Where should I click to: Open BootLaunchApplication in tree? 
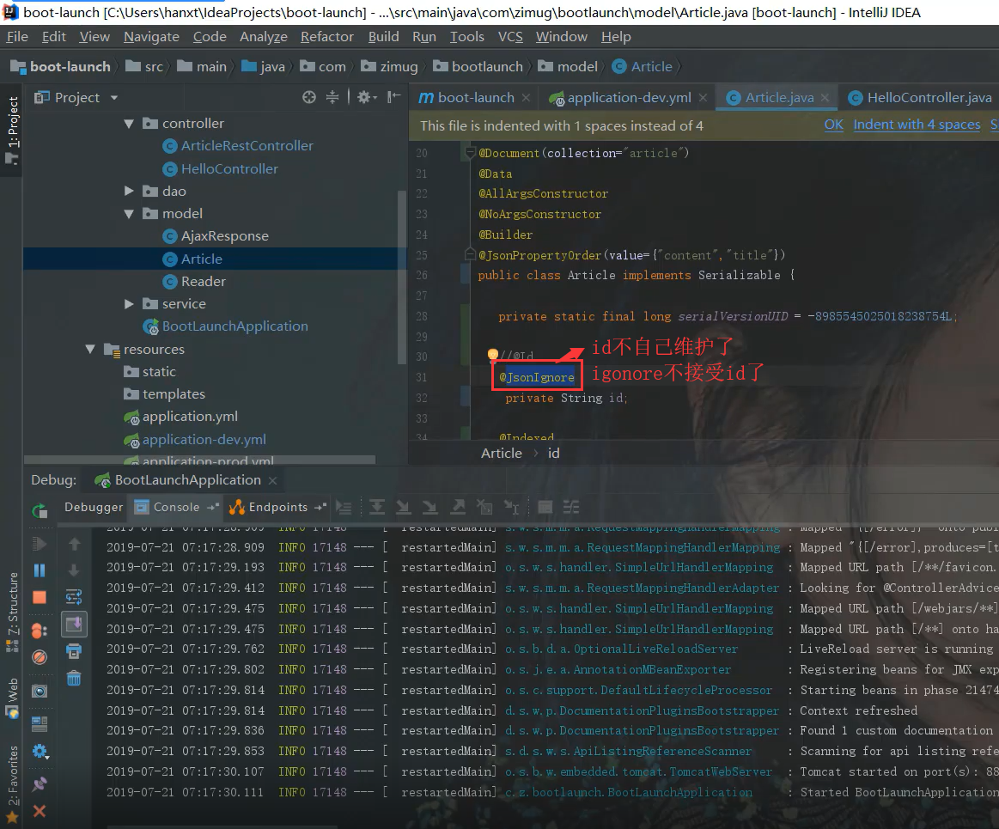pyautogui.click(x=235, y=326)
